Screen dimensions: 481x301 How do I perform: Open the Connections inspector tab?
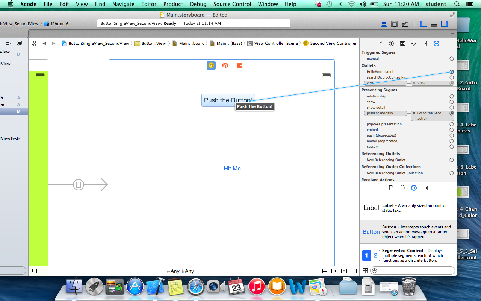tap(436, 43)
